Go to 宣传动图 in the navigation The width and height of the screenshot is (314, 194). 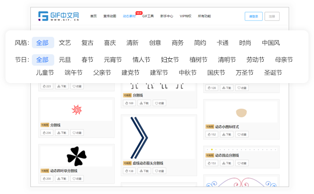tap(110, 16)
